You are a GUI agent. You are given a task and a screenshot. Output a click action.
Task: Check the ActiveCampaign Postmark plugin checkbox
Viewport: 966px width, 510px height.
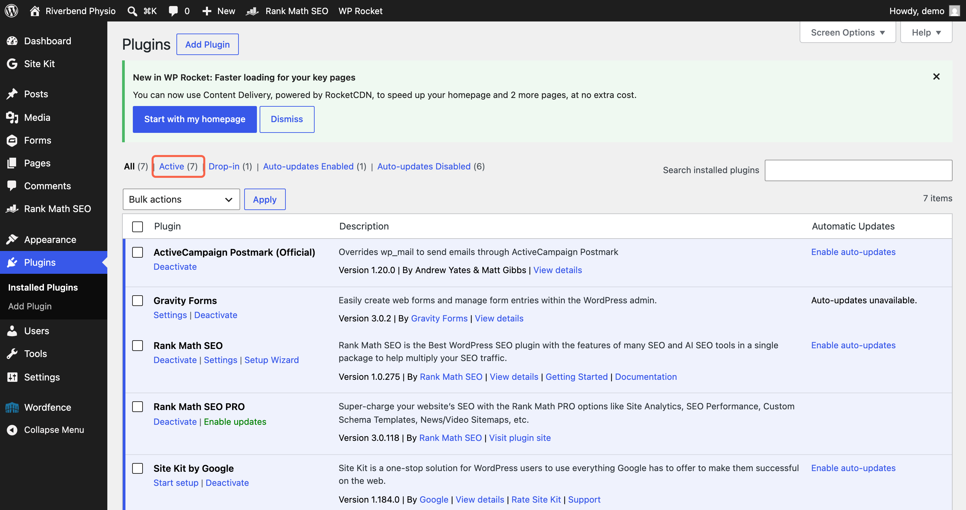(x=138, y=252)
